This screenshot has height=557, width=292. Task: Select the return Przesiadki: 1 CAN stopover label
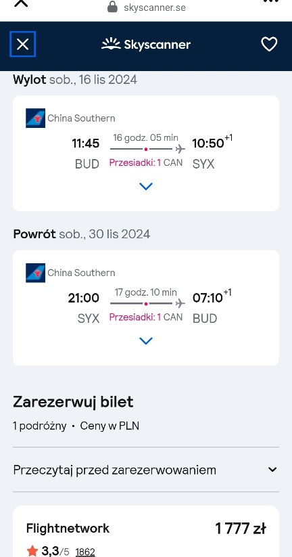146,317
